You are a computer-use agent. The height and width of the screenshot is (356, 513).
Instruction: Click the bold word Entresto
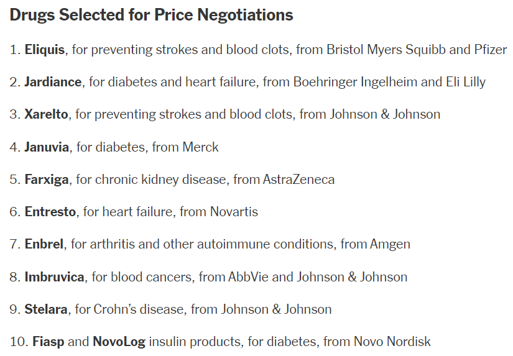[50, 212]
